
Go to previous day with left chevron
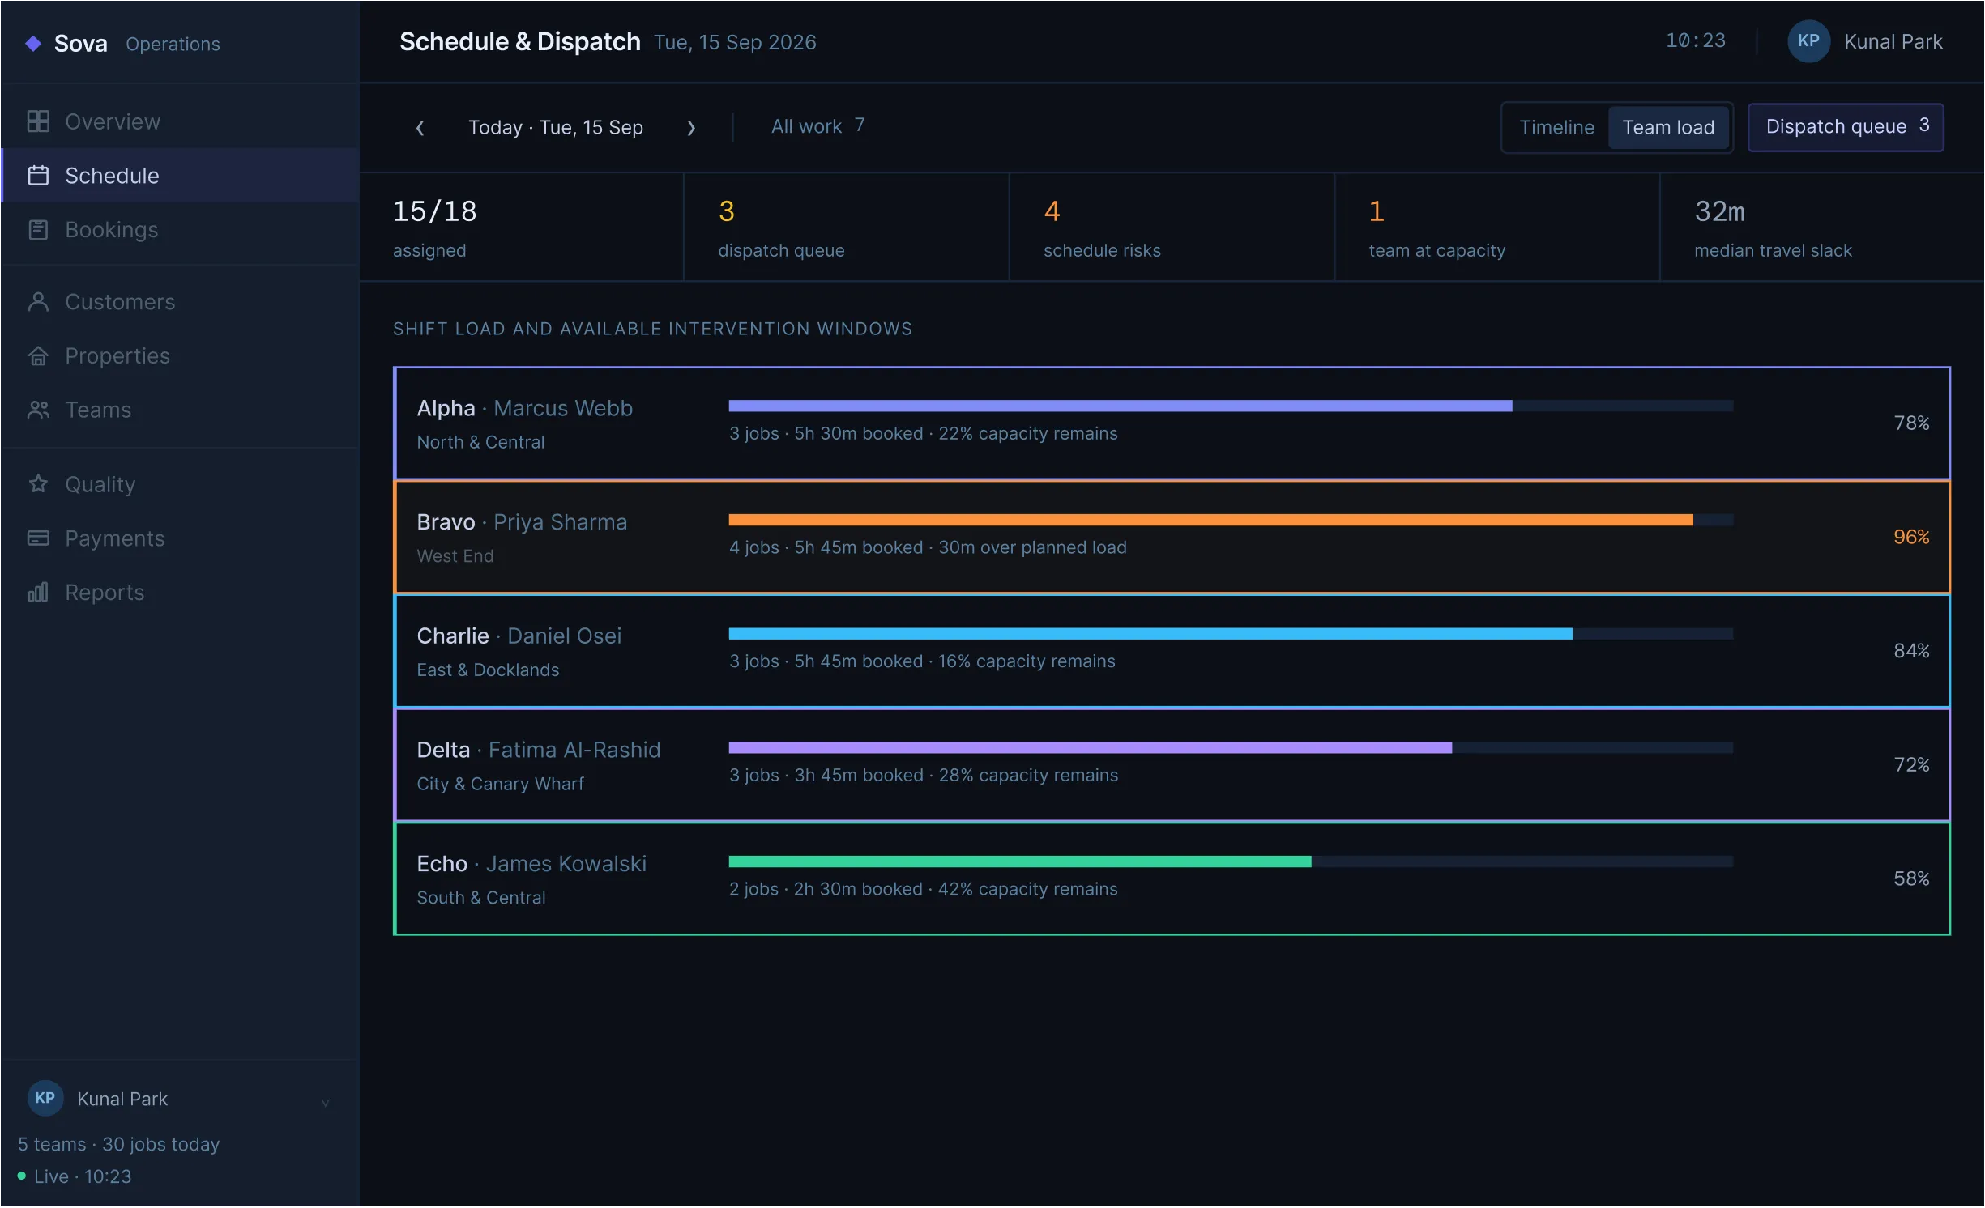(x=420, y=128)
